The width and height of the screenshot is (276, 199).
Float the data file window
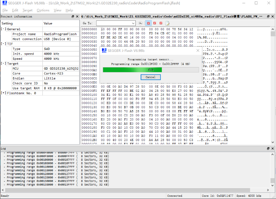268,16
